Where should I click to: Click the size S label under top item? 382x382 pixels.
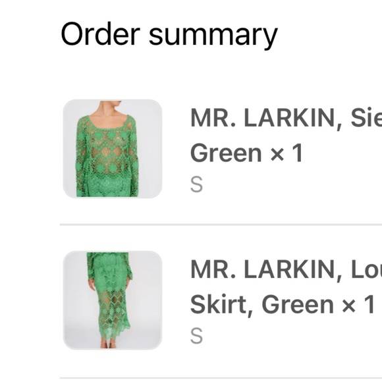(x=196, y=184)
